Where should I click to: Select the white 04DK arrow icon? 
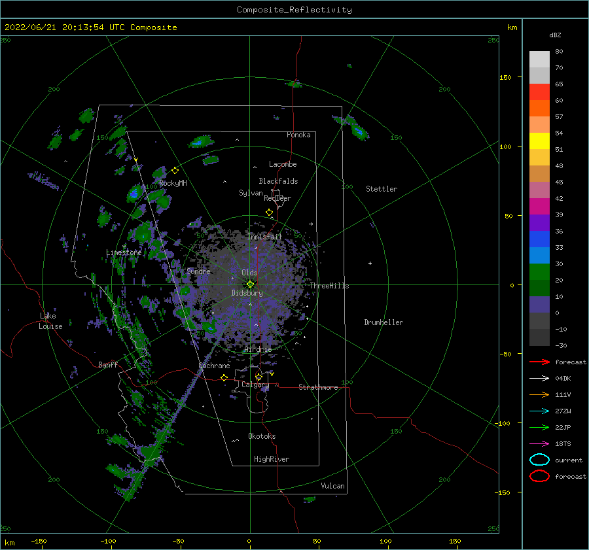click(539, 379)
